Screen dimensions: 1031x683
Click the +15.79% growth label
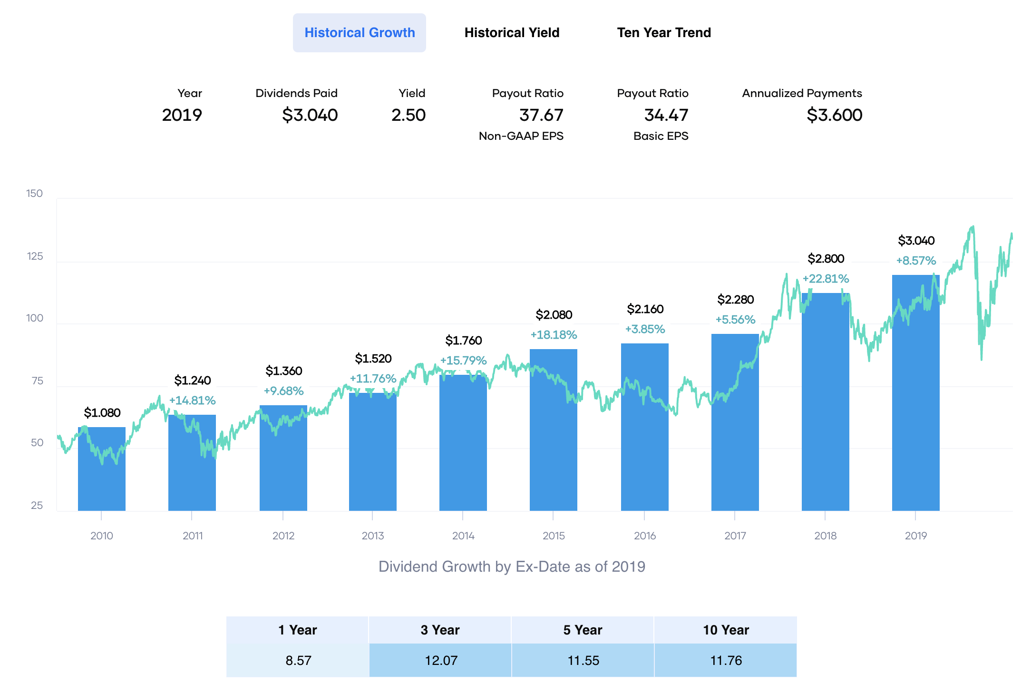pos(464,361)
